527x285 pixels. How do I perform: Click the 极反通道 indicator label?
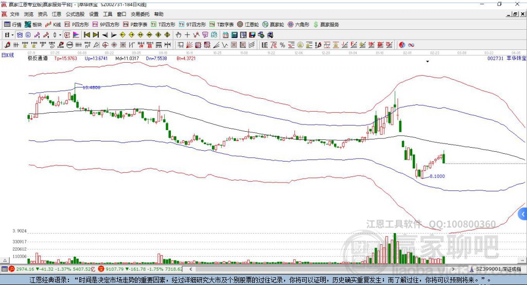tap(38, 59)
